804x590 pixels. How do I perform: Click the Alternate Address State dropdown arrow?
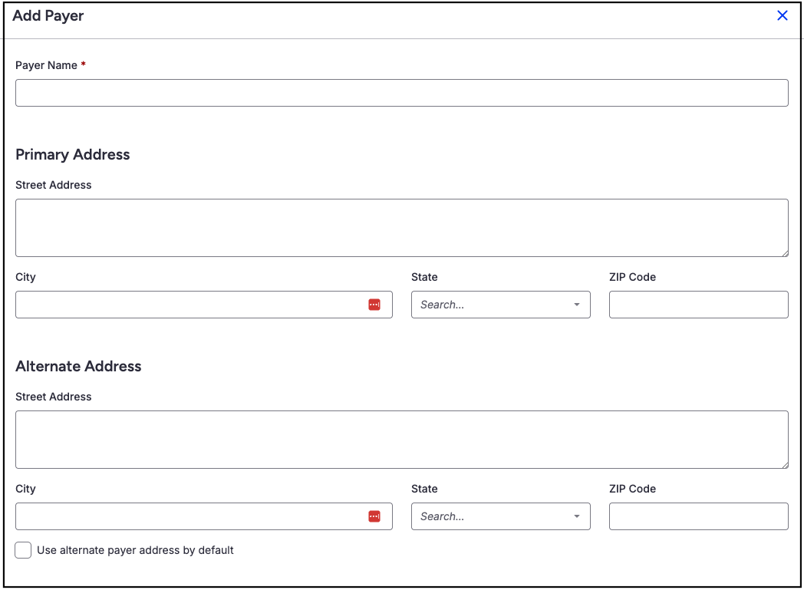577,516
